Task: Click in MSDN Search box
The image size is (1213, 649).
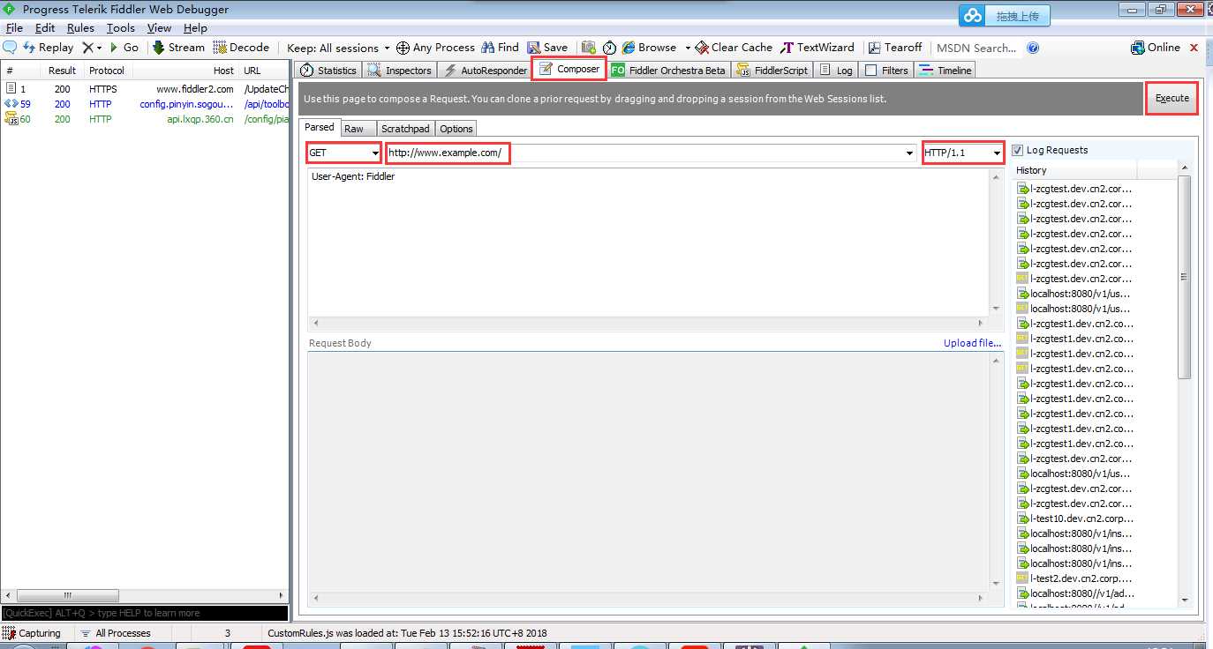Action: click(976, 48)
